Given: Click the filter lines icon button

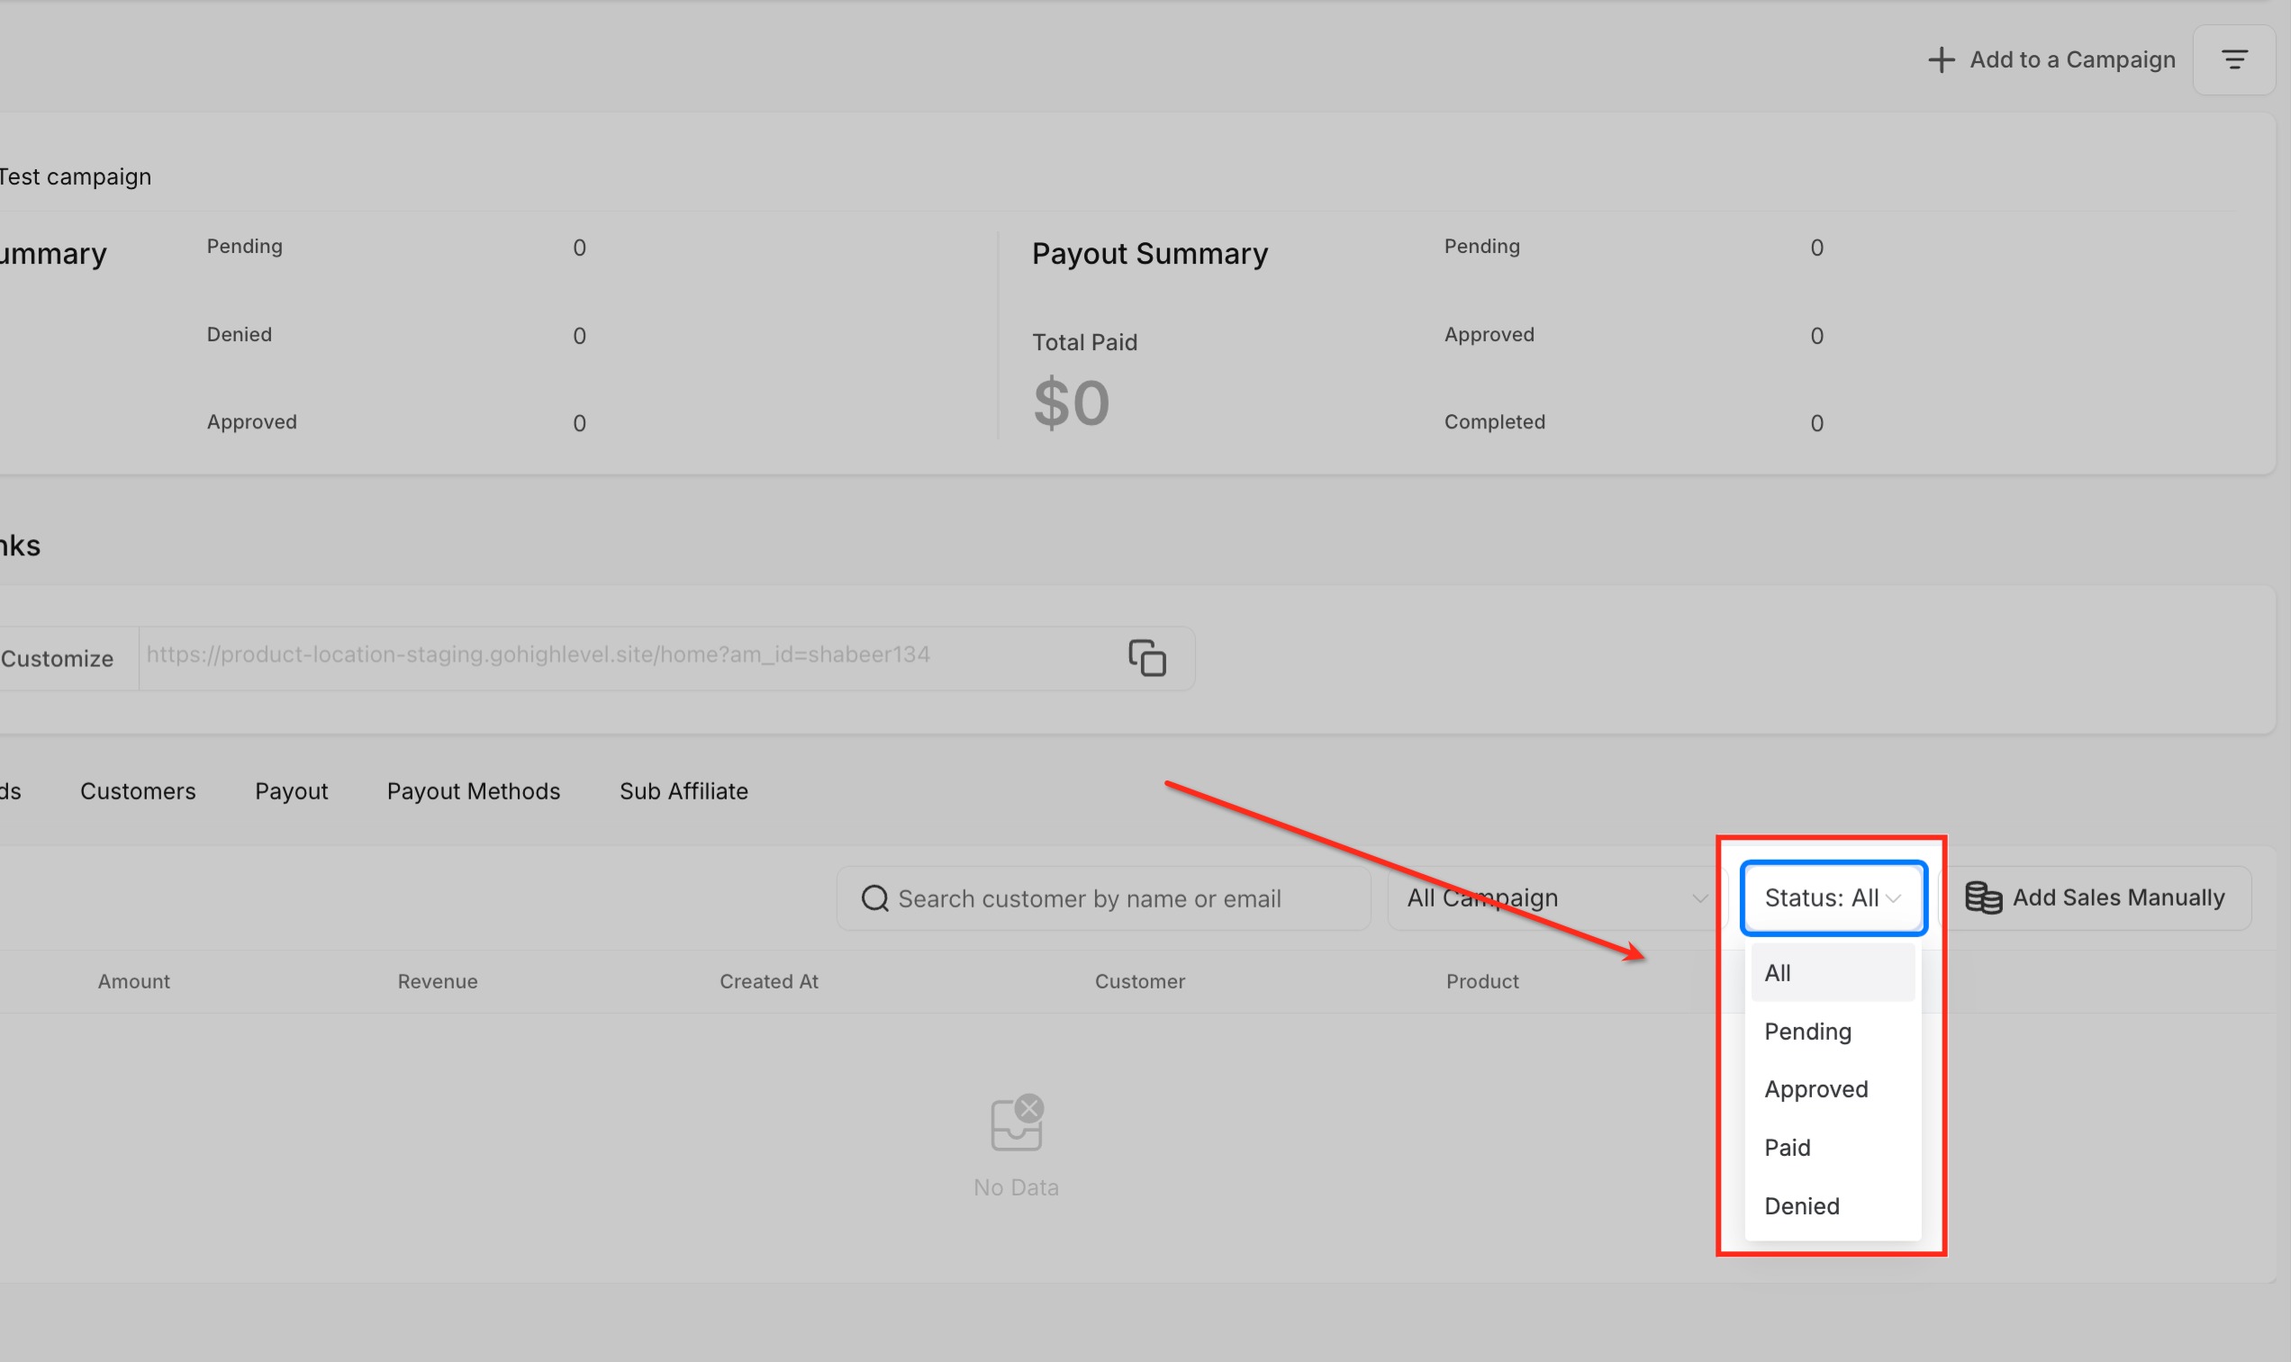Looking at the screenshot, I should tap(2233, 59).
